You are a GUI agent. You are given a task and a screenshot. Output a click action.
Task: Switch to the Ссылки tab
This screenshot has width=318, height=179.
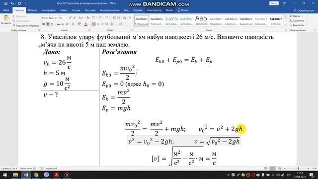(76, 10)
